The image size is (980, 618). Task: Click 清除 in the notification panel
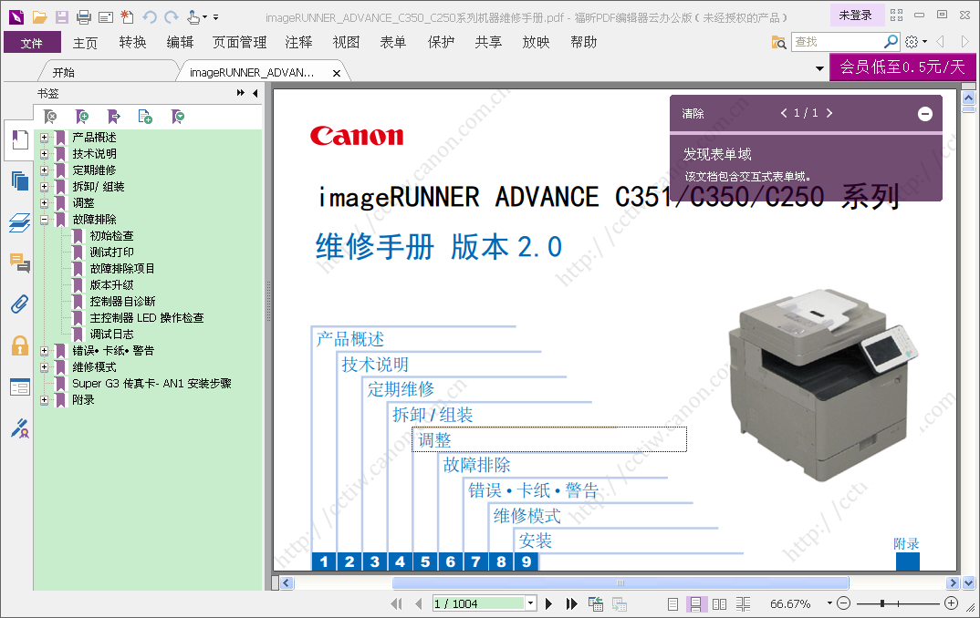pyautogui.click(x=693, y=113)
